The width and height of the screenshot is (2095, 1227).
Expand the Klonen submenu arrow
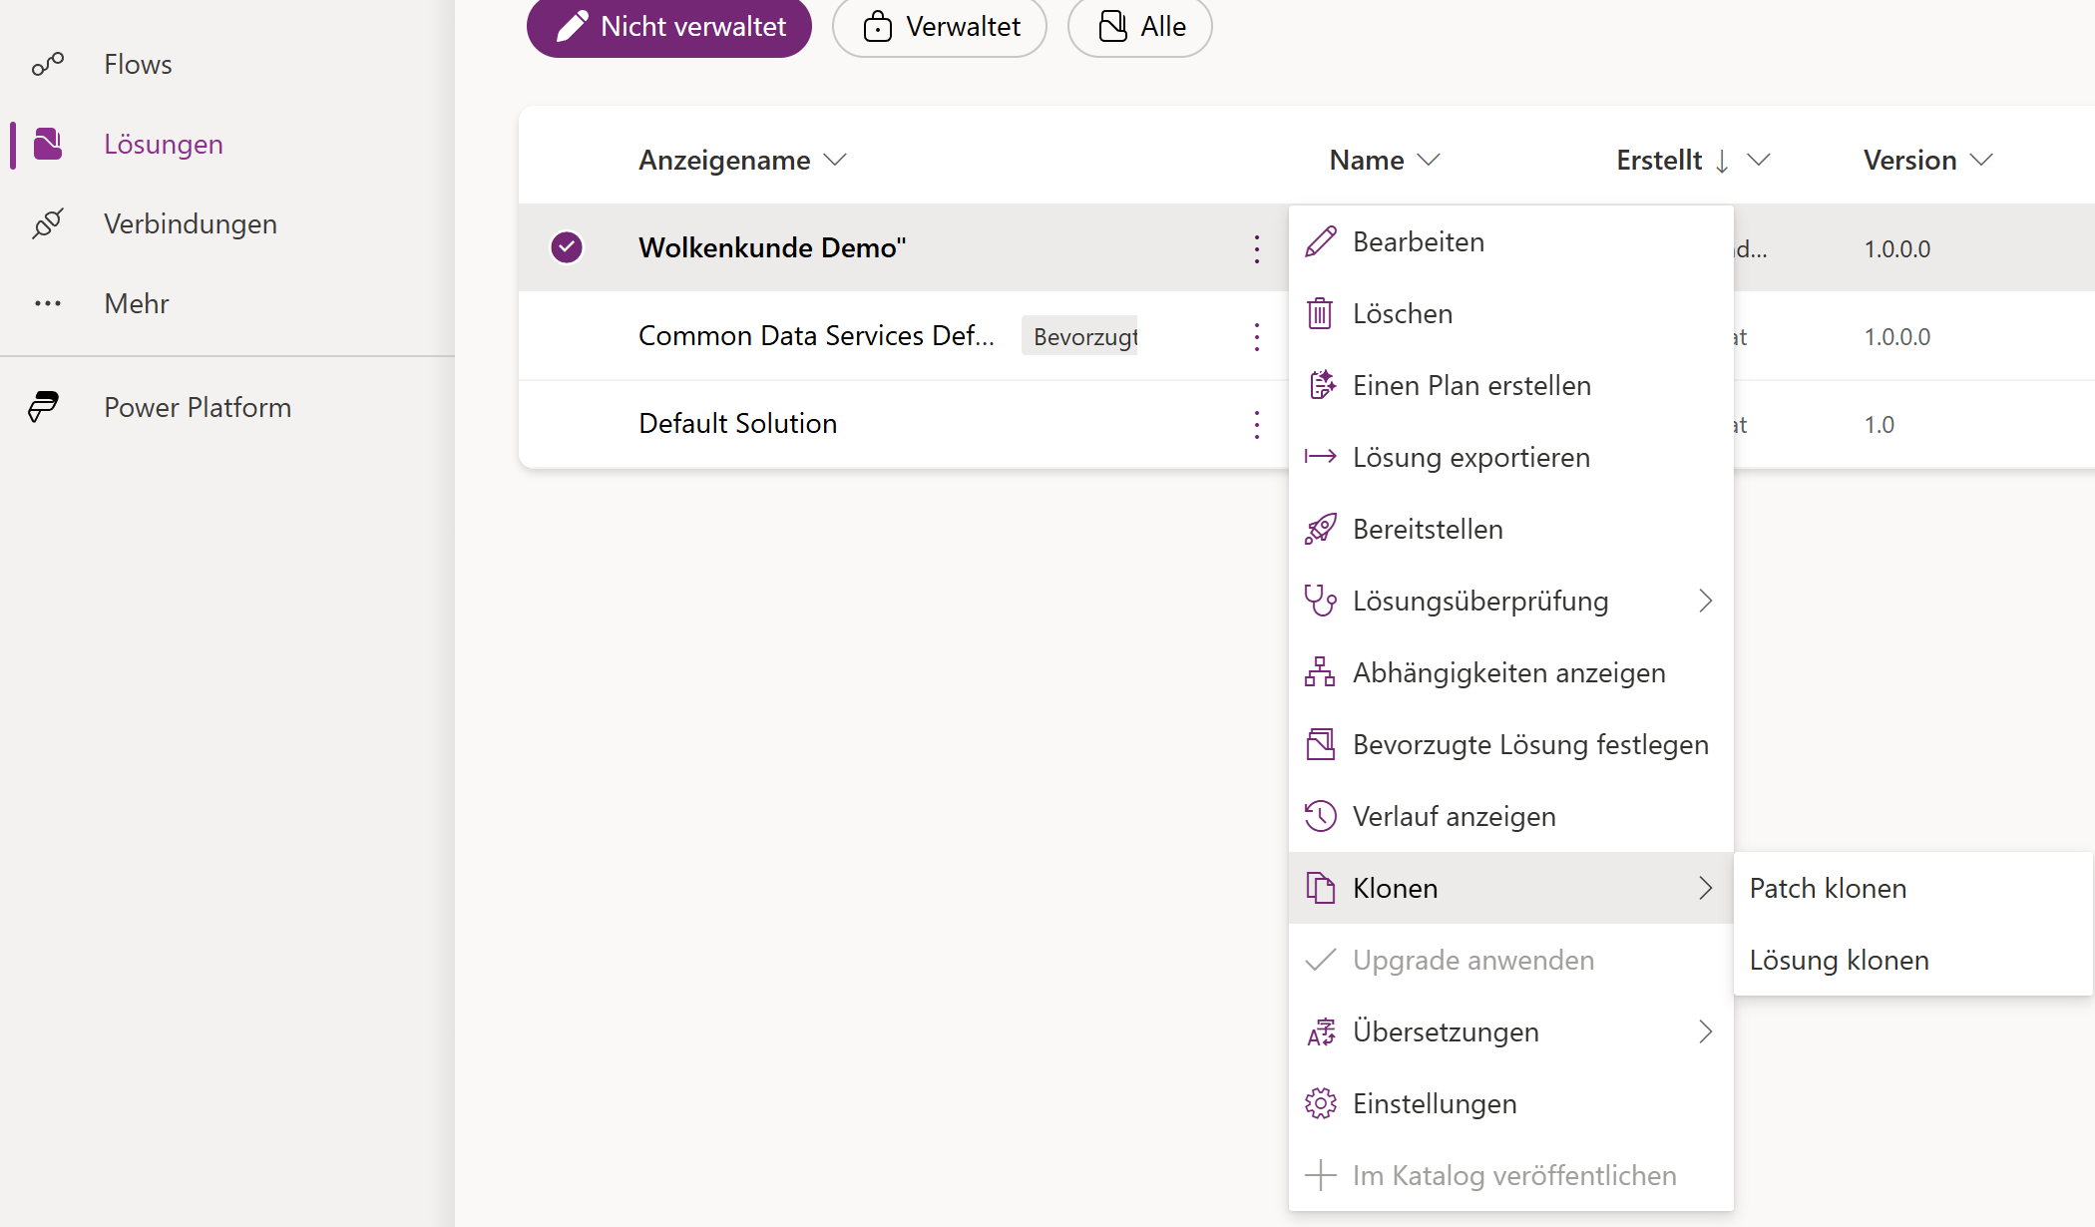pos(1706,888)
